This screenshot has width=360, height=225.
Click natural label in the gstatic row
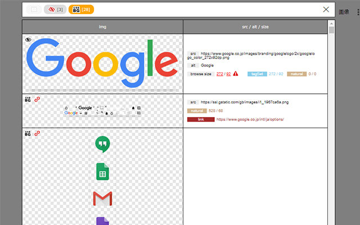(197, 111)
